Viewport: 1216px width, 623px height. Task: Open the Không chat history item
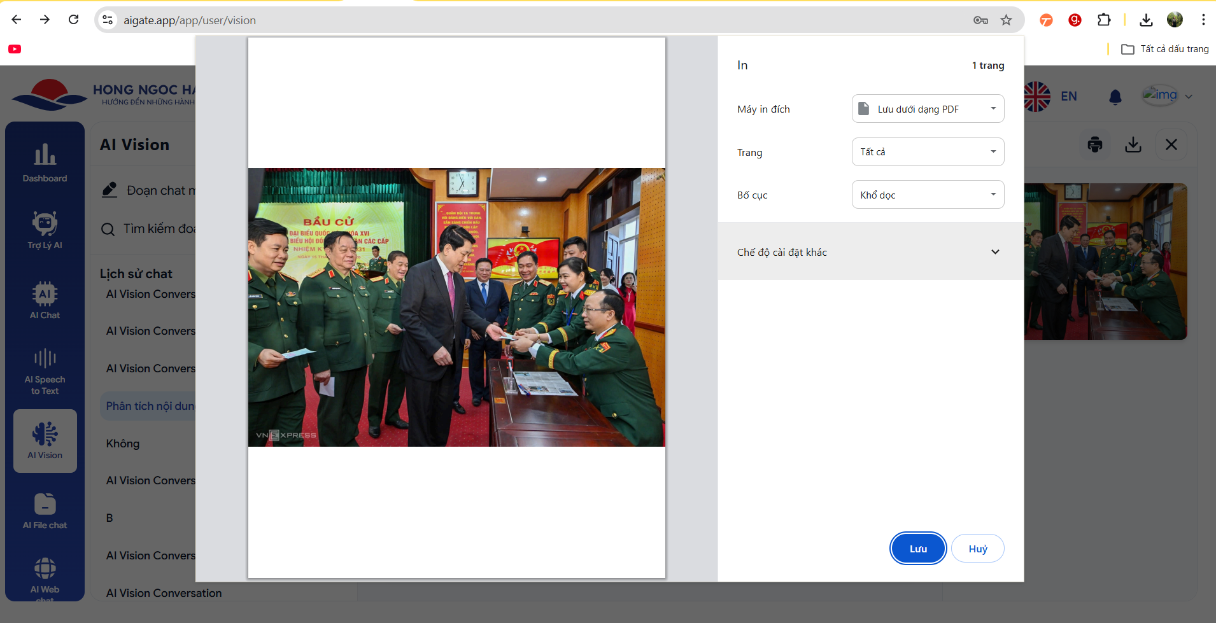123,444
